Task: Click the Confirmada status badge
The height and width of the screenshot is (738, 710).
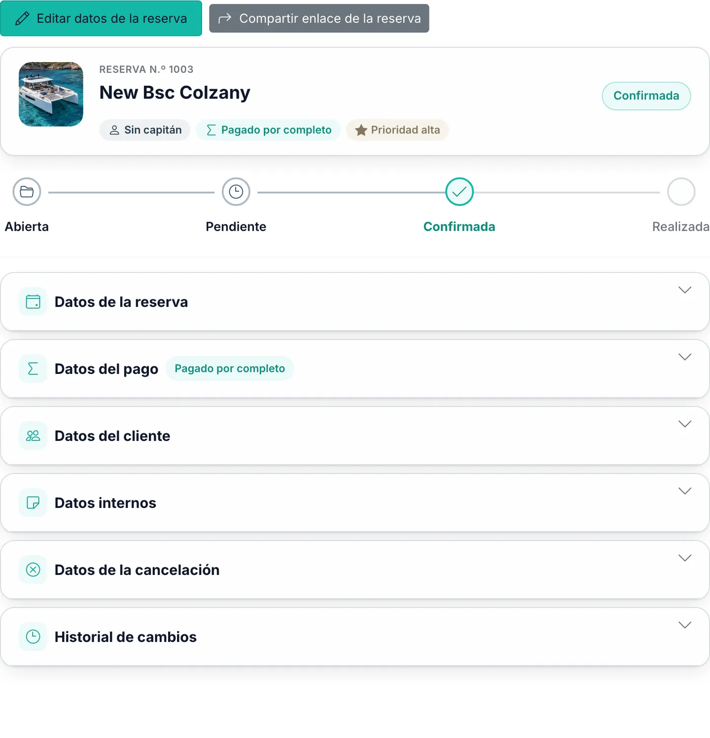Action: (x=646, y=96)
